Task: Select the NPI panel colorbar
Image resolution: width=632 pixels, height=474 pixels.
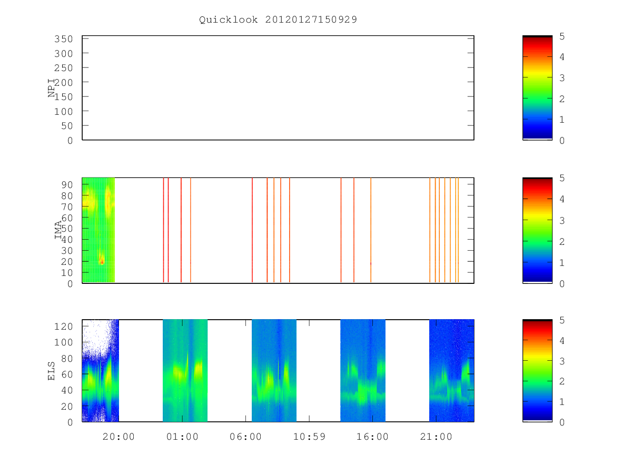Action: pos(537,88)
